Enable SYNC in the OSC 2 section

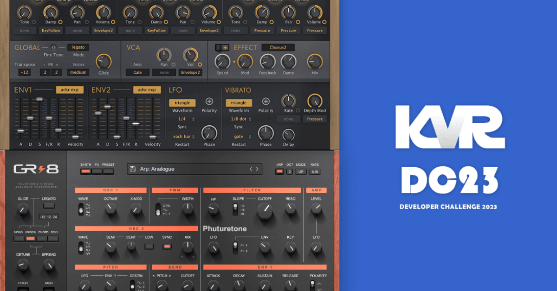[167, 246]
